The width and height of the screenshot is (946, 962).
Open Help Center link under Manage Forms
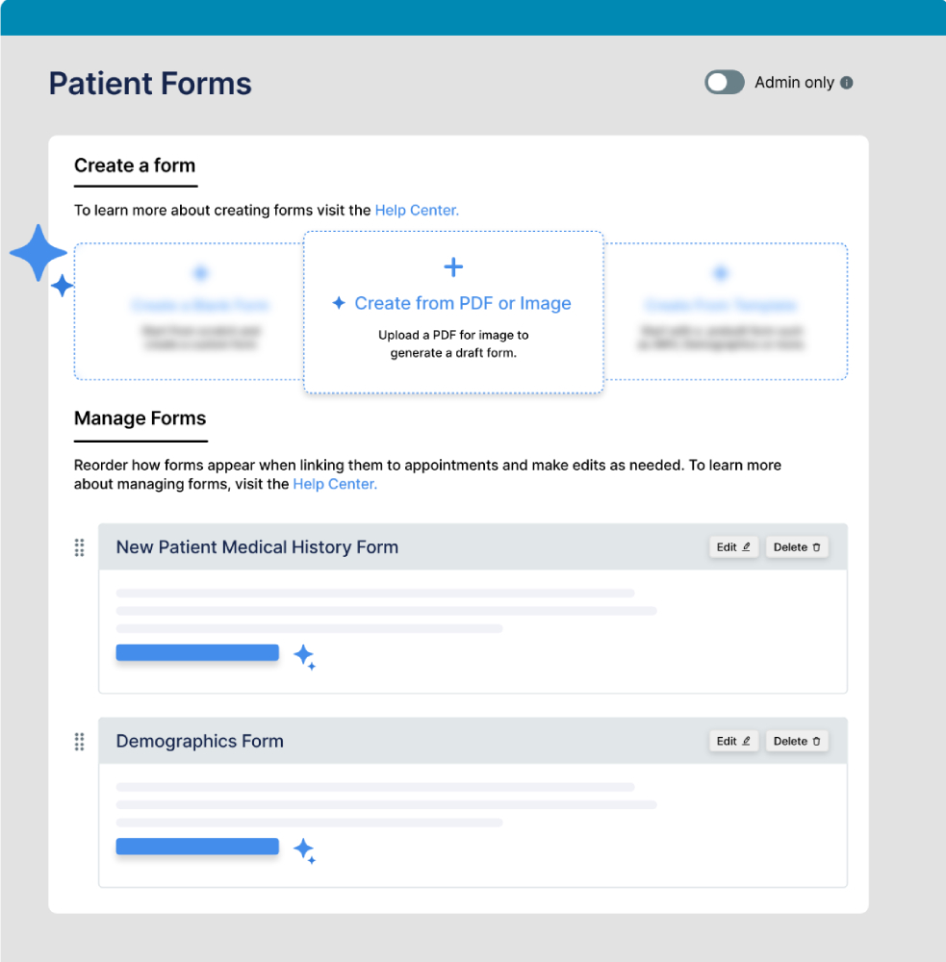(335, 484)
